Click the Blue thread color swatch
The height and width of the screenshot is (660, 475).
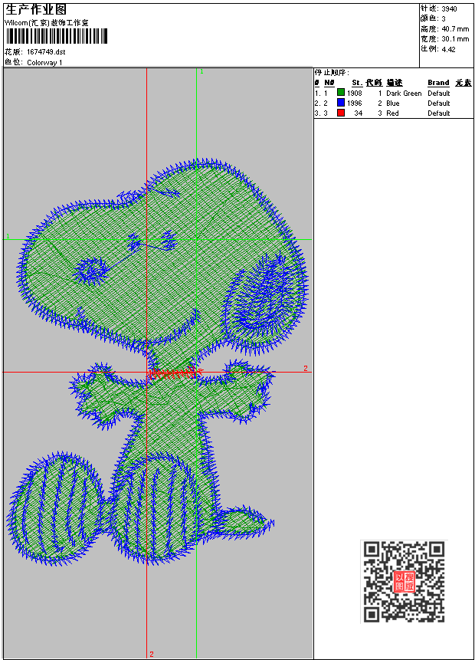(x=341, y=103)
